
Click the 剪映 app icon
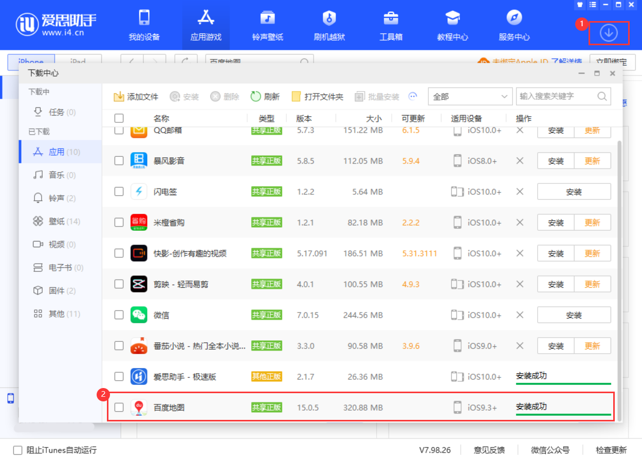[139, 284]
